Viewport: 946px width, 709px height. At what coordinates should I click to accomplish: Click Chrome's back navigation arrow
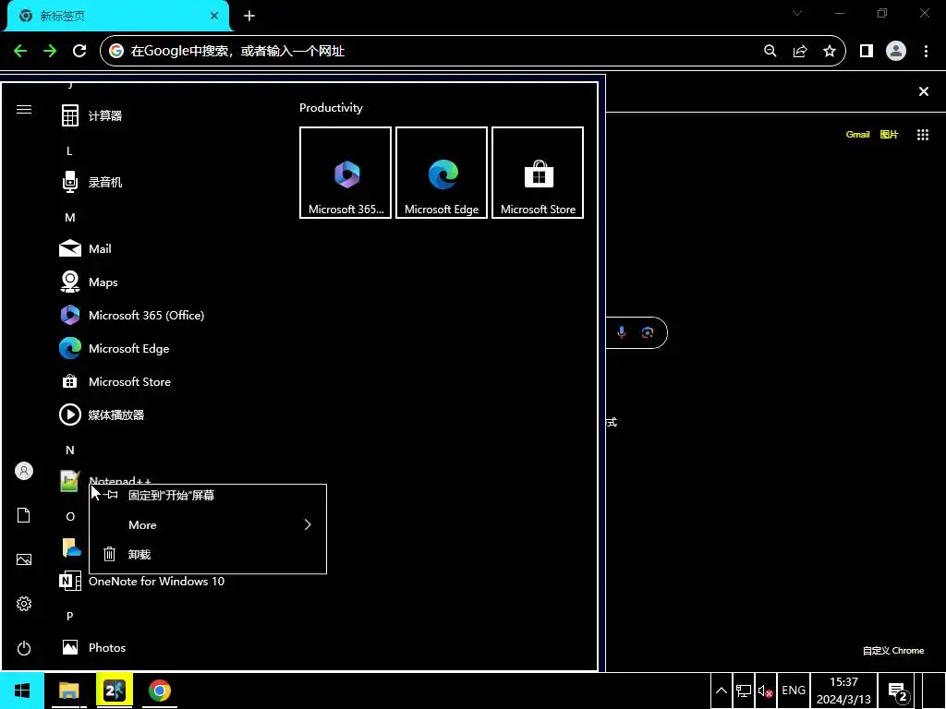click(x=20, y=52)
